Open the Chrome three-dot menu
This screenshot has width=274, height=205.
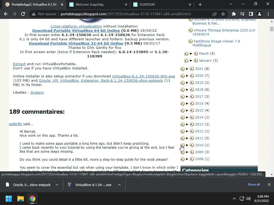268,14
